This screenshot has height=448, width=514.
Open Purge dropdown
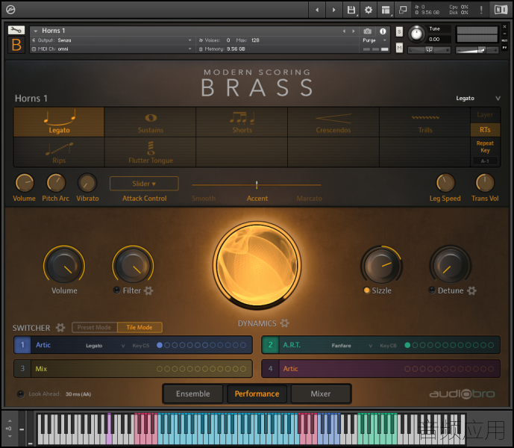[374, 40]
